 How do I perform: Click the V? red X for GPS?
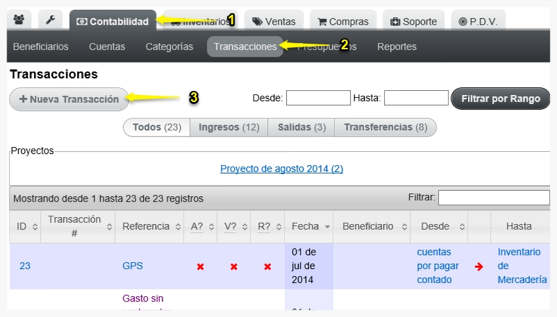coord(234,266)
